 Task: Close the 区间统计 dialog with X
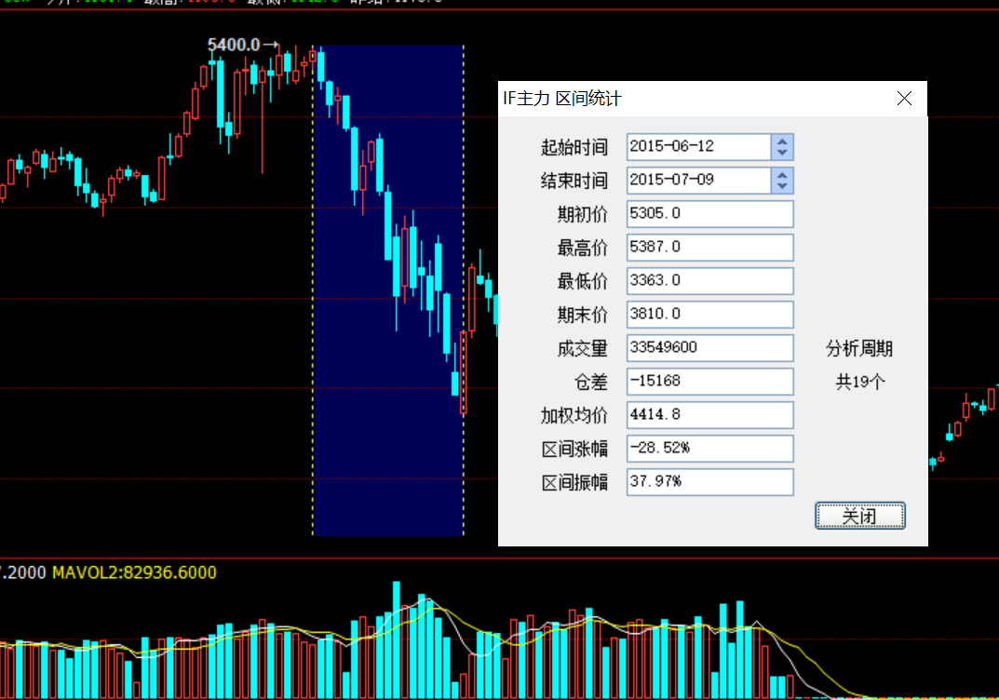(904, 99)
